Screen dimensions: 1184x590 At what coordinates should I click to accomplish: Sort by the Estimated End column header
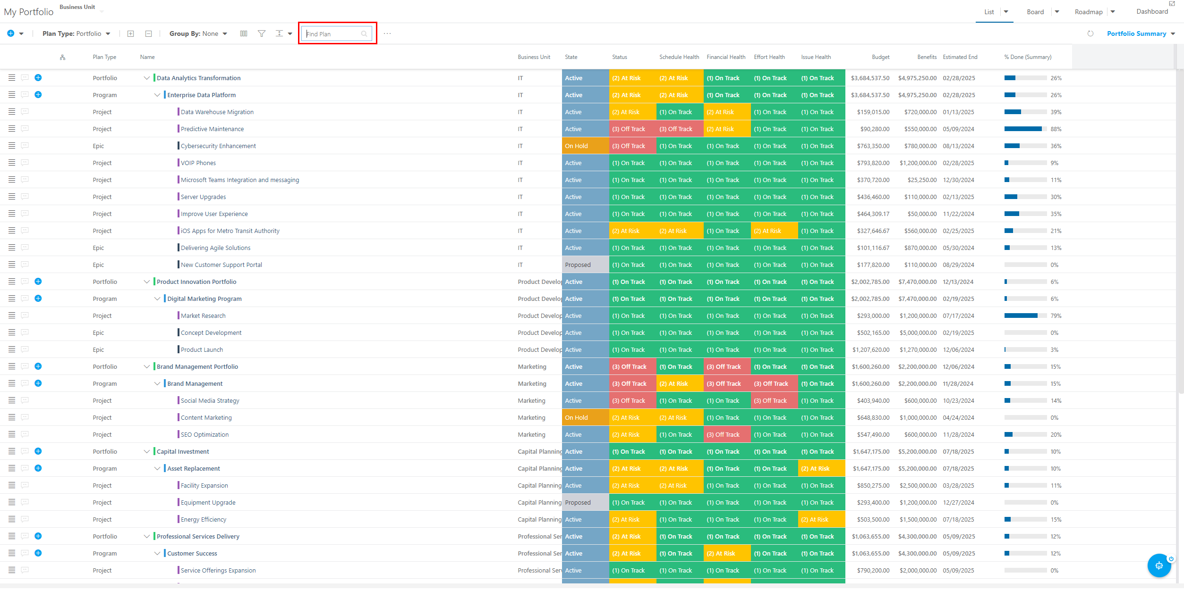960,57
